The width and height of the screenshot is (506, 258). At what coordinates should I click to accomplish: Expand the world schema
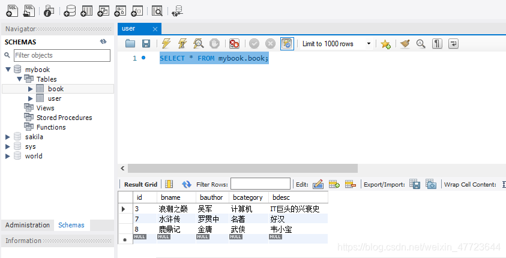pyautogui.click(x=8, y=156)
